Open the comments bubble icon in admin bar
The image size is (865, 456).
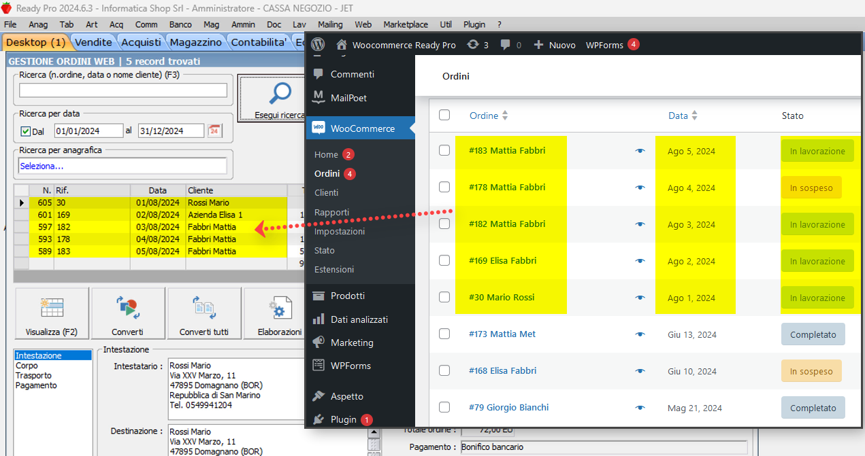(505, 45)
